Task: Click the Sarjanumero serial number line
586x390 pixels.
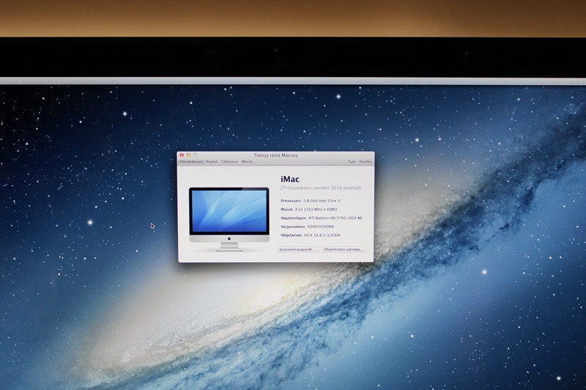Action: [307, 227]
